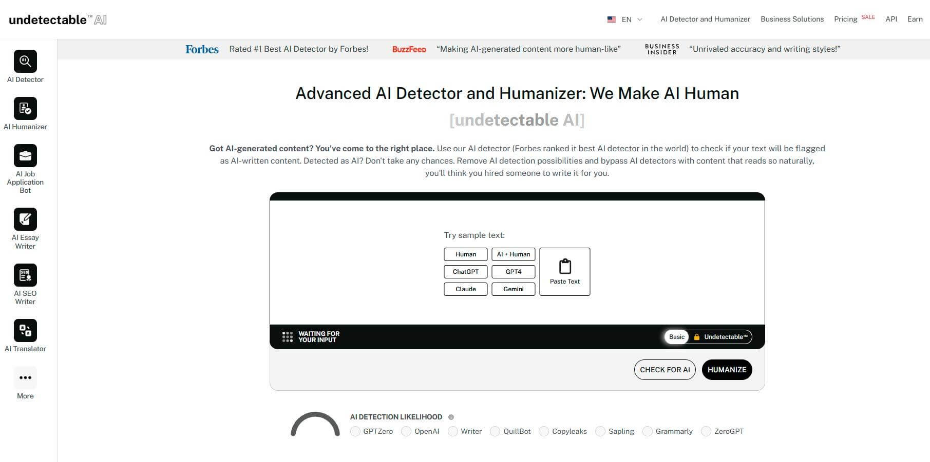The image size is (930, 462).
Task: Select the GPTZero detector circle
Action: 355,432
